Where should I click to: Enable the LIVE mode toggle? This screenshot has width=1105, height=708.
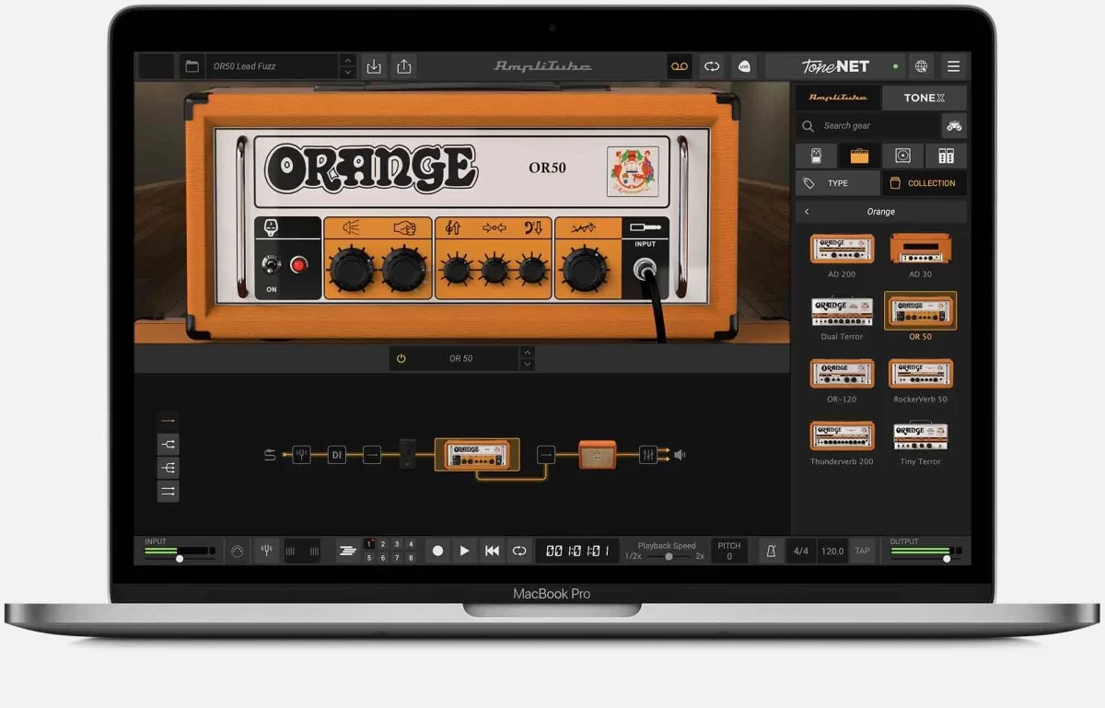coord(744,65)
